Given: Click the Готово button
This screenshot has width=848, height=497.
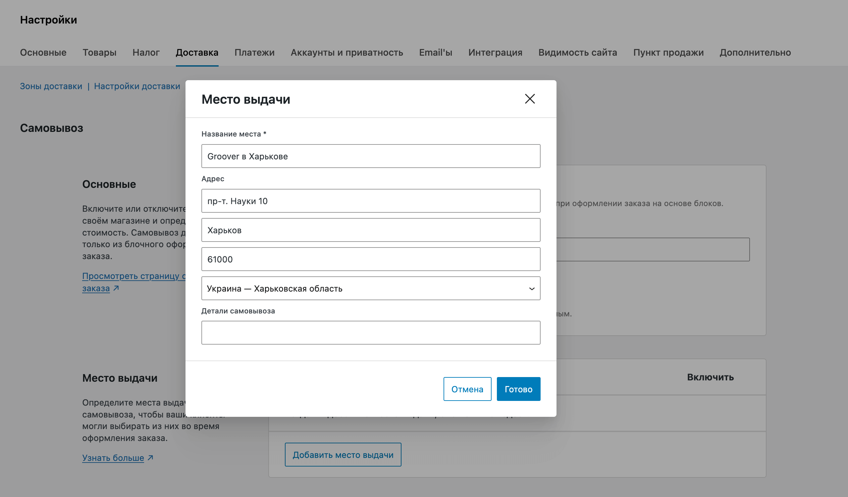Looking at the screenshot, I should (x=518, y=389).
